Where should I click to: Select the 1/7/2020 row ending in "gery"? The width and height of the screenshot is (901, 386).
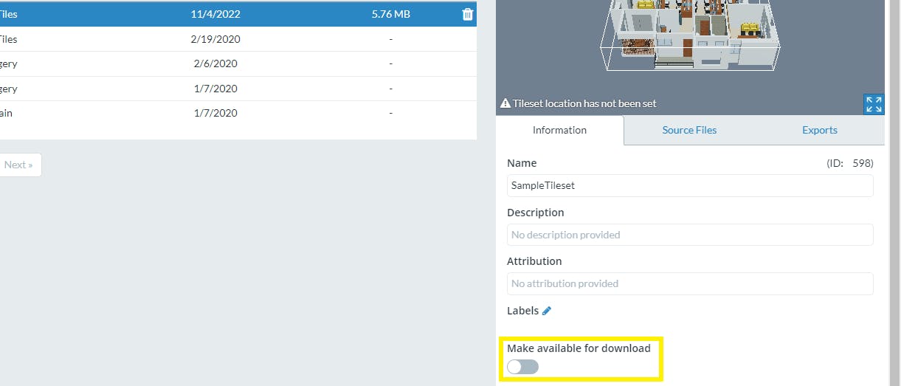(x=215, y=89)
